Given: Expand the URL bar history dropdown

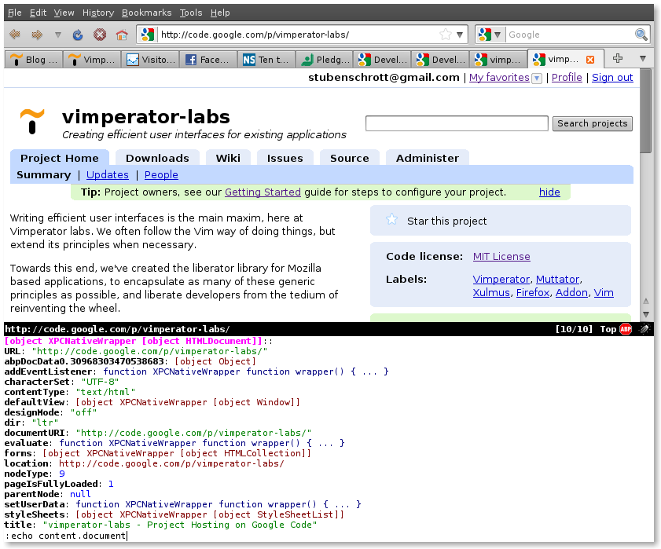Looking at the screenshot, I should click(x=461, y=35).
